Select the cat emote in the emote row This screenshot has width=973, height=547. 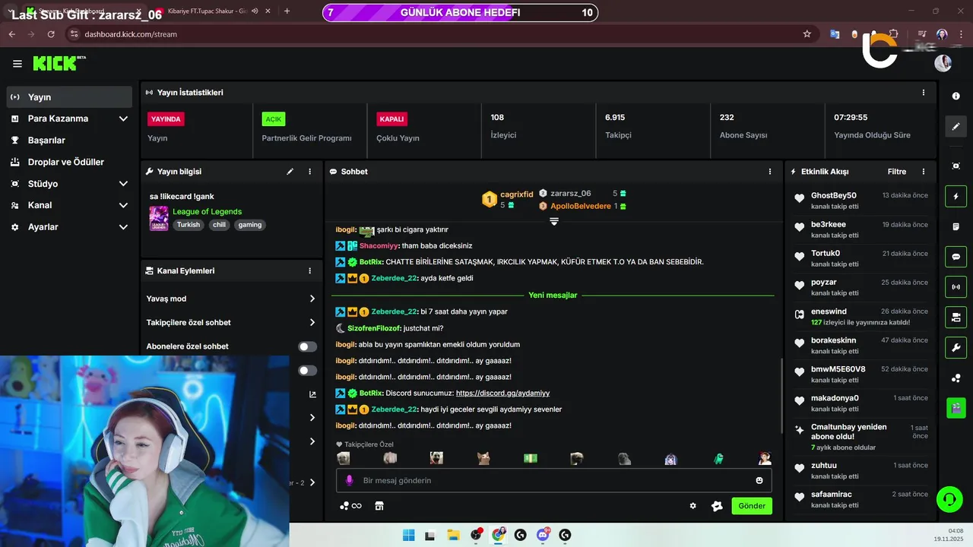pos(483,458)
